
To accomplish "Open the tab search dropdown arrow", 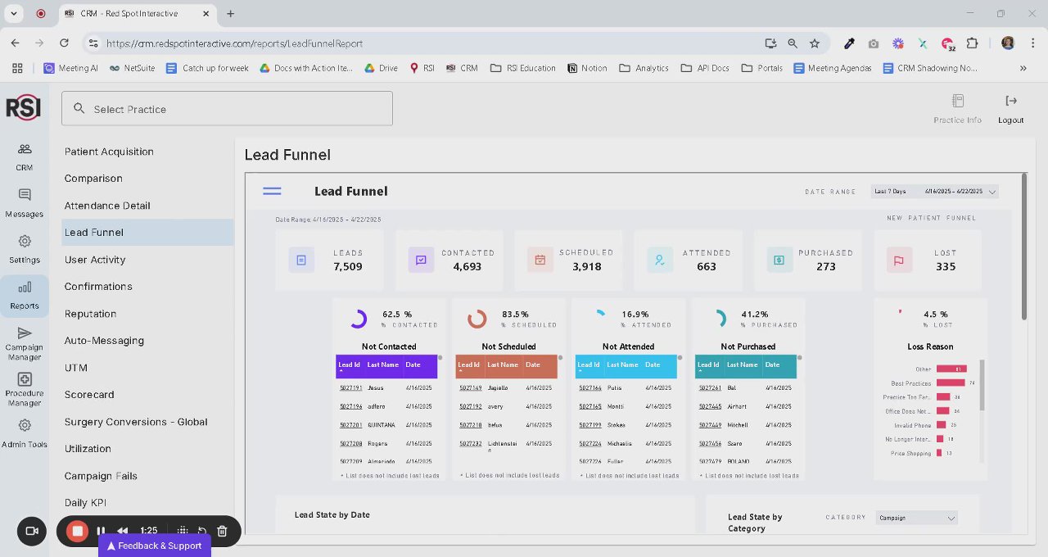I will [15, 13].
